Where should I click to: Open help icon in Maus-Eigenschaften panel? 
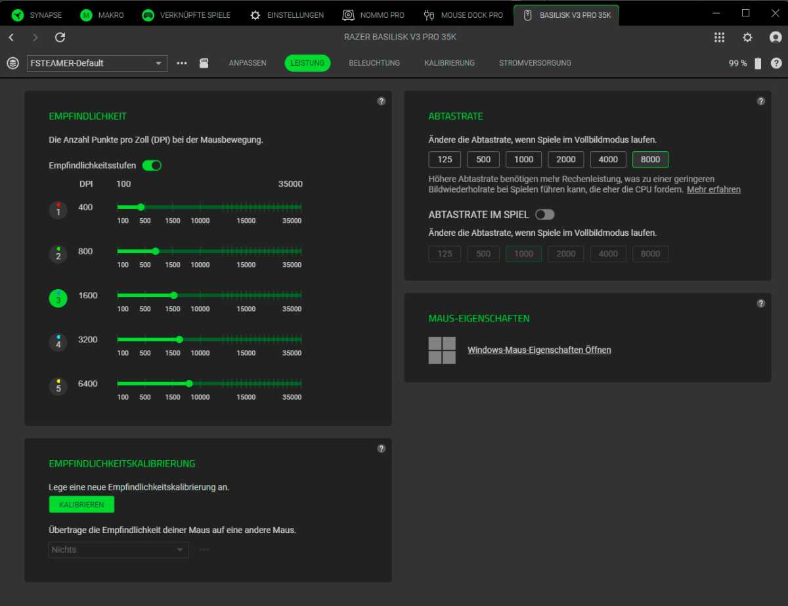[x=761, y=304]
